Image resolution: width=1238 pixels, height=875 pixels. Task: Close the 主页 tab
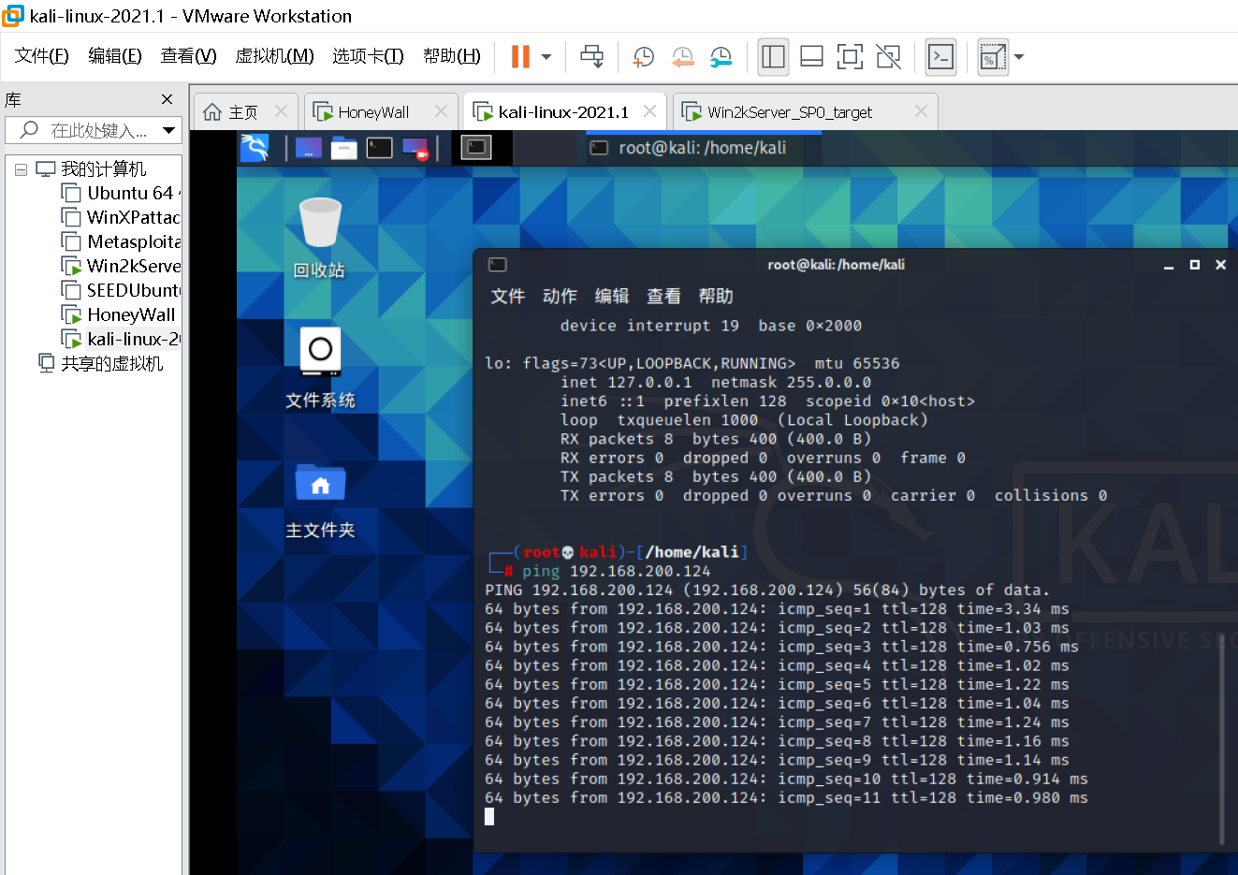pyautogui.click(x=281, y=111)
